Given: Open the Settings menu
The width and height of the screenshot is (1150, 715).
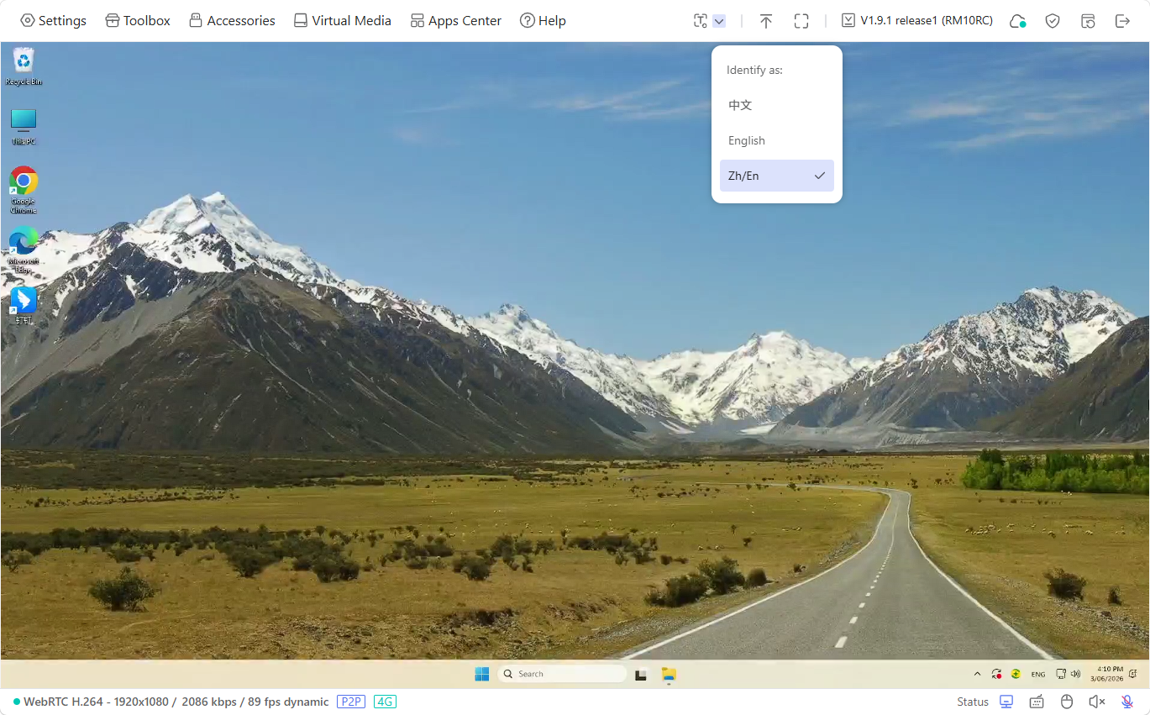Looking at the screenshot, I should (53, 20).
